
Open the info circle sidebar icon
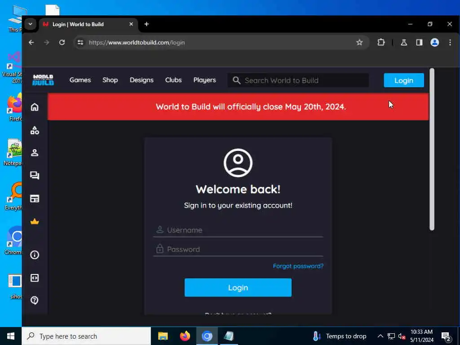[35, 255]
